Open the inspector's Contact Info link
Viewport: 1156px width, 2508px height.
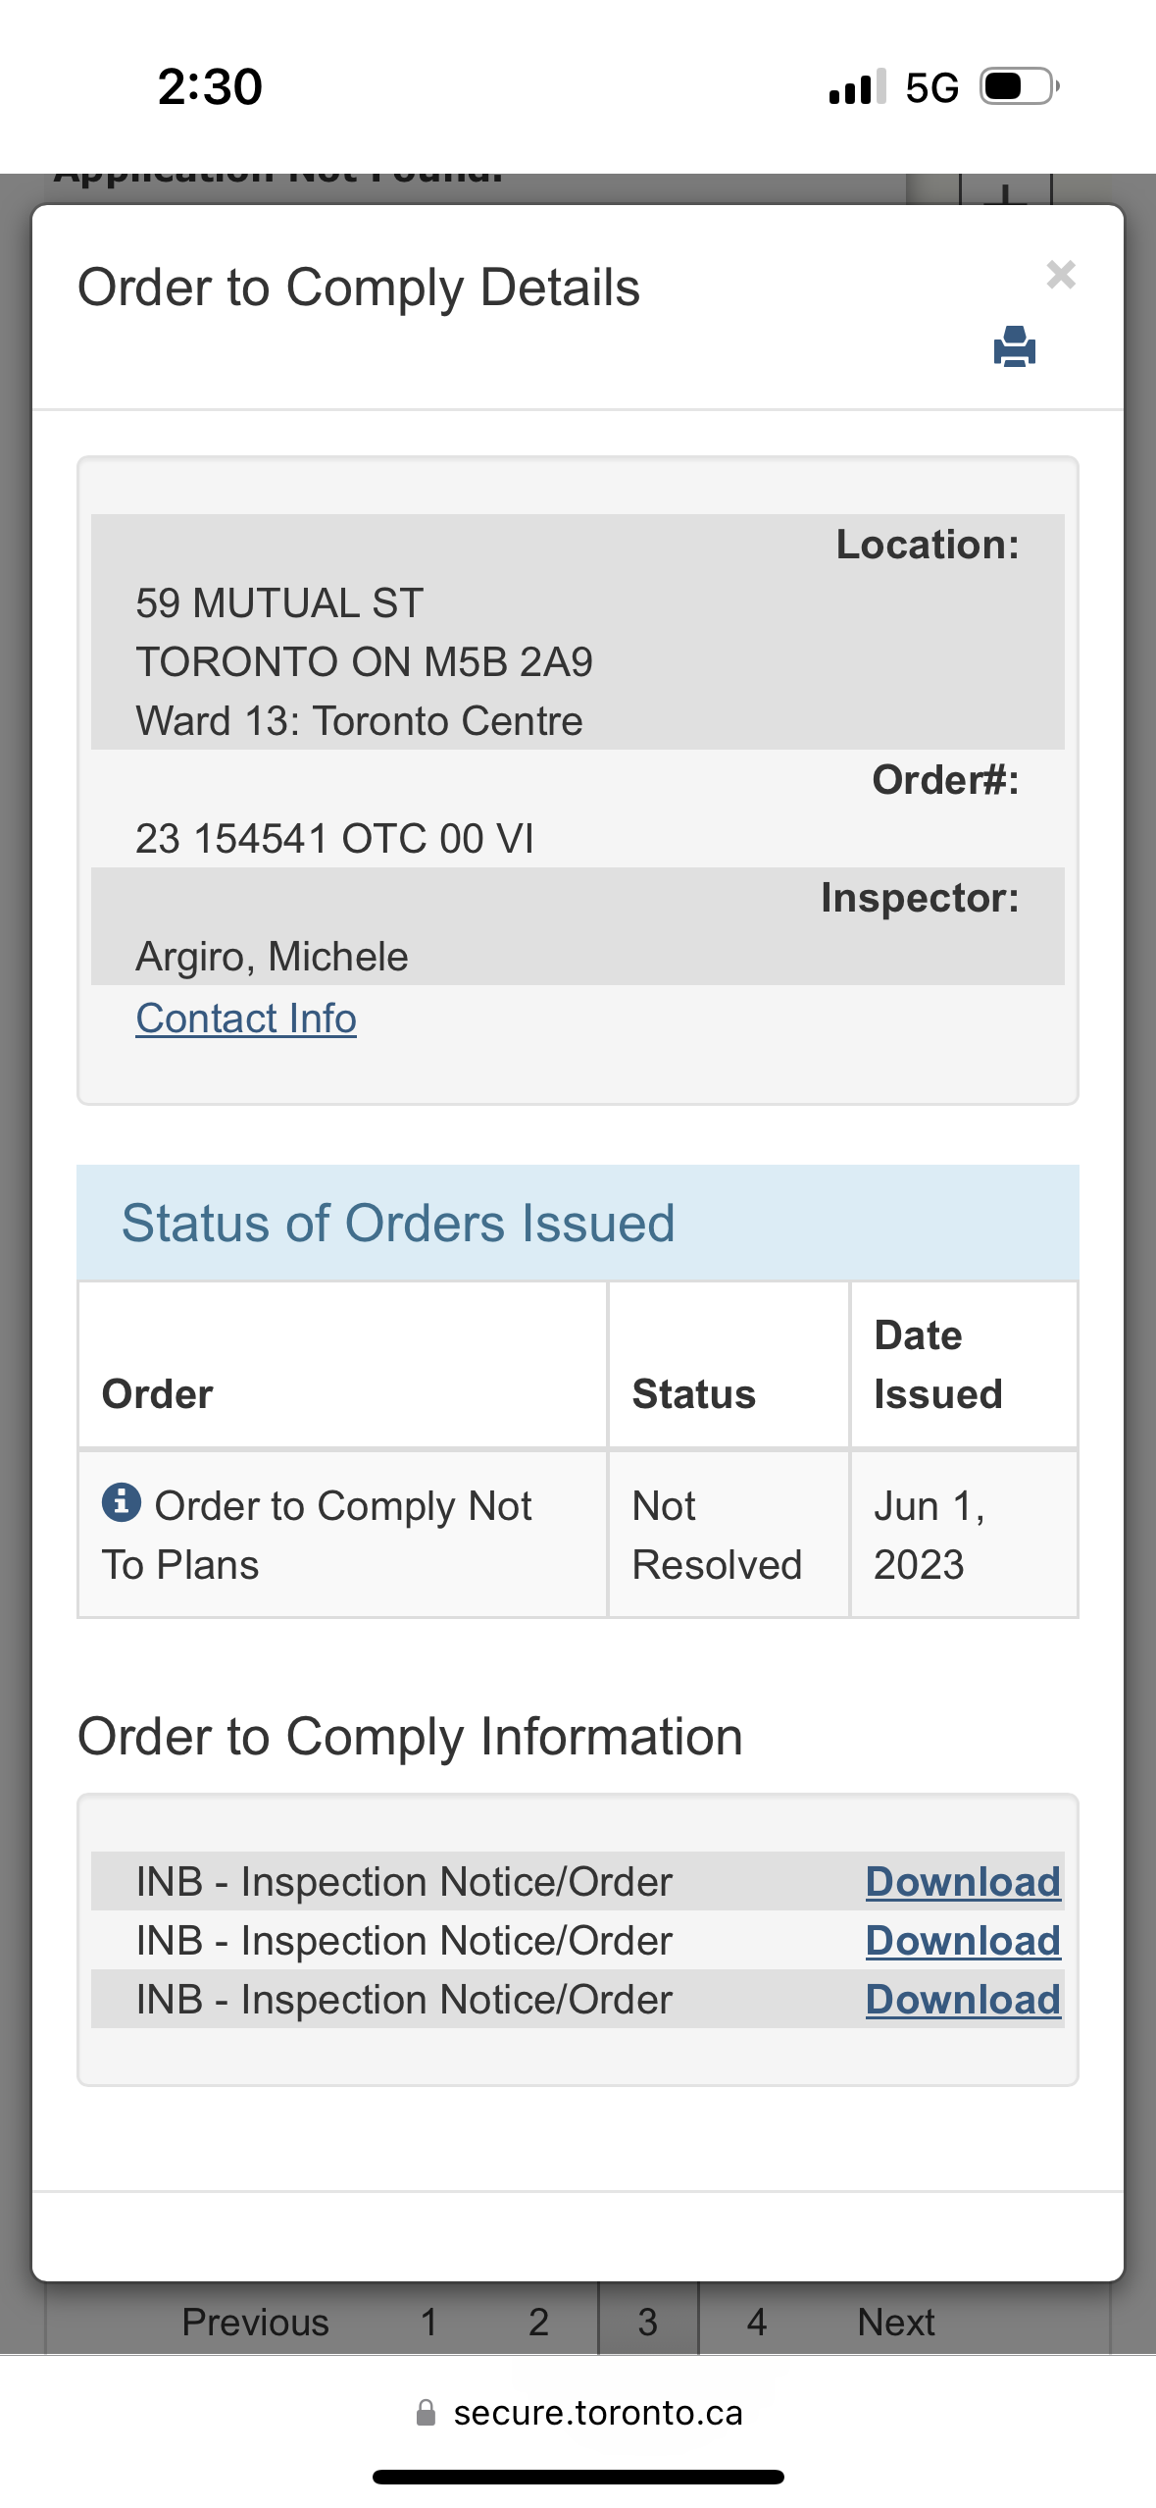tap(246, 1019)
